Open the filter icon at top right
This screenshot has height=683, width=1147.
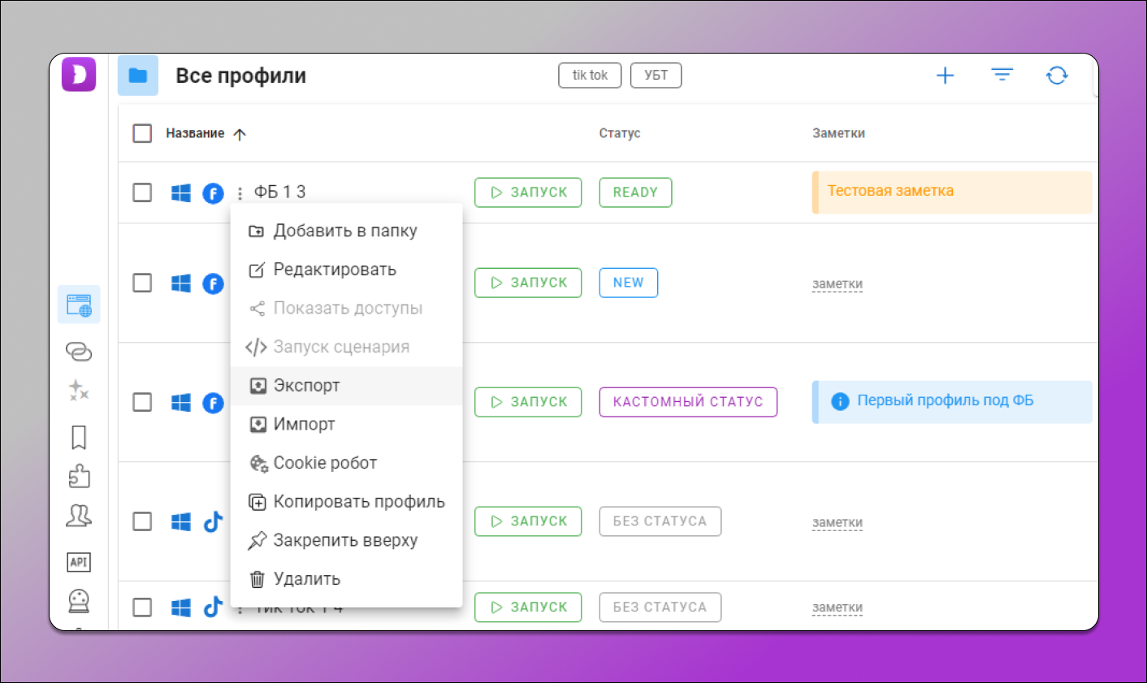tap(1002, 75)
